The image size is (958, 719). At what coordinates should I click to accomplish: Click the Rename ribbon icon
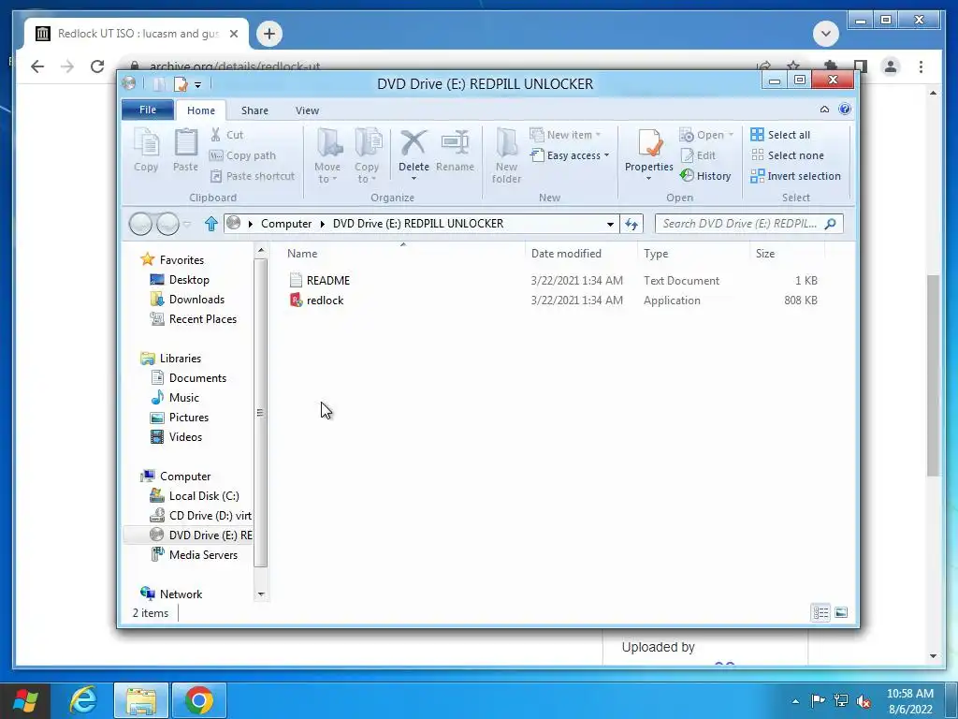(x=456, y=151)
